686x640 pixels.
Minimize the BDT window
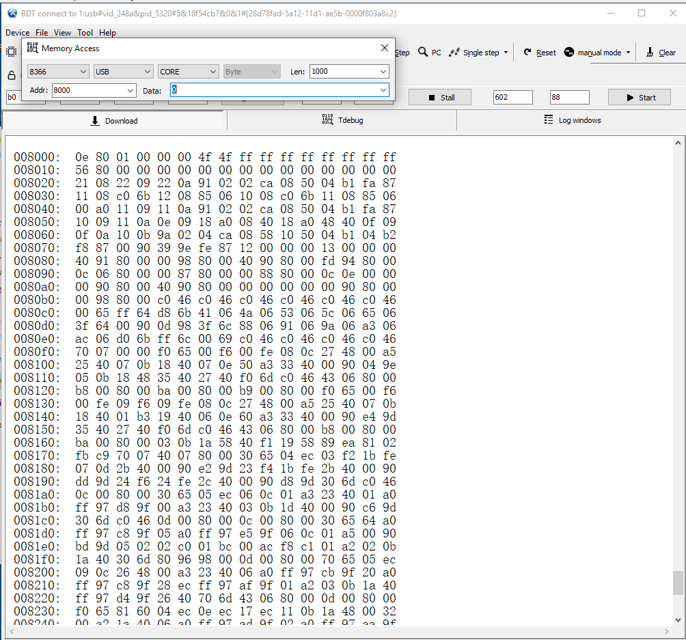point(611,13)
